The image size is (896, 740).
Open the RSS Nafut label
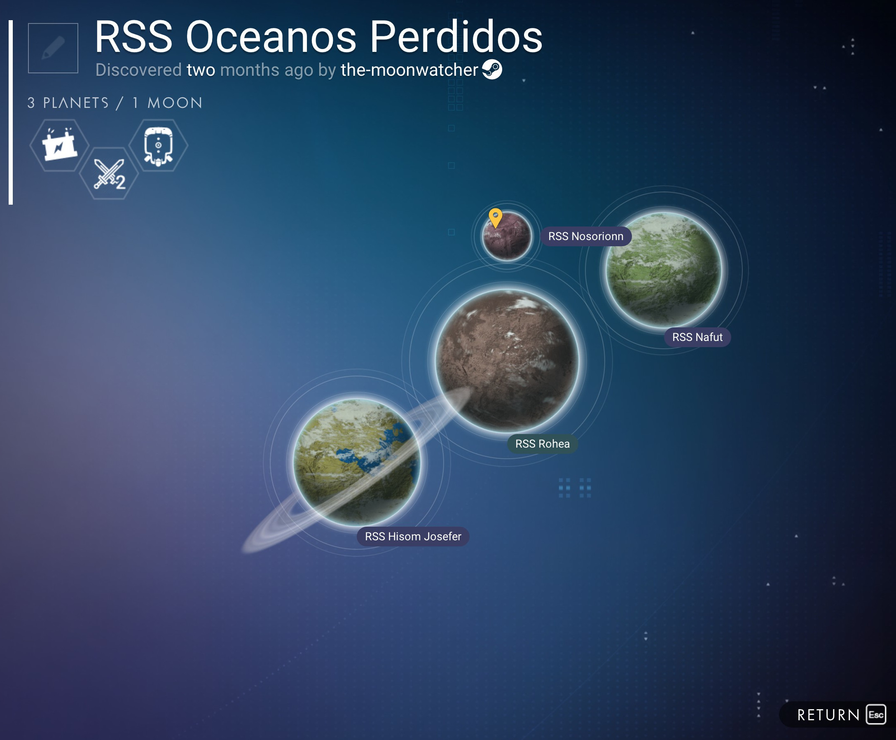[697, 337]
